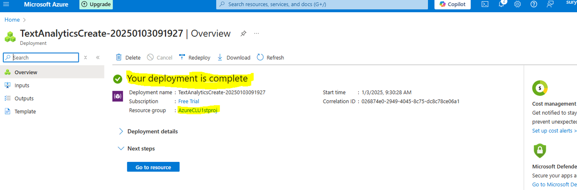Click Delete in the toolbar
The image size is (577, 190).
pyautogui.click(x=128, y=57)
